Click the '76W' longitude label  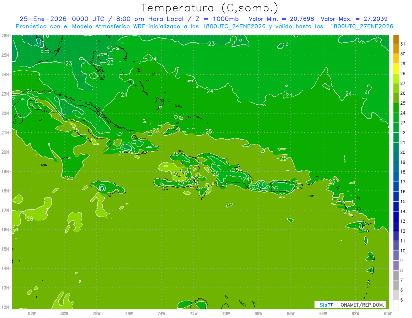click(129, 313)
